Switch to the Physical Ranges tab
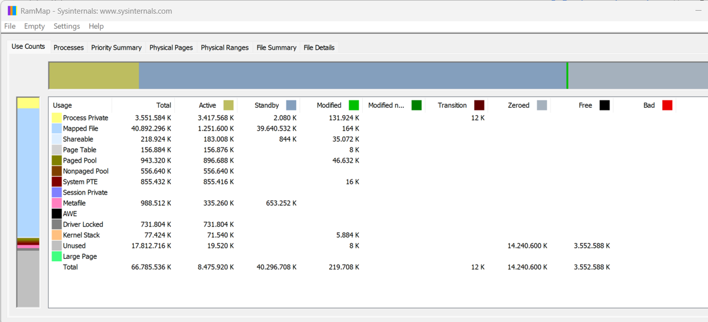This screenshot has height=322, width=708. [225, 48]
